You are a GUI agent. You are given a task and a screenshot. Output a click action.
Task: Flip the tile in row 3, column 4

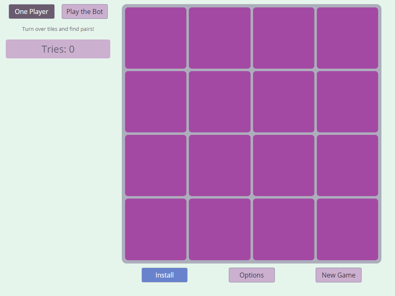(x=347, y=165)
